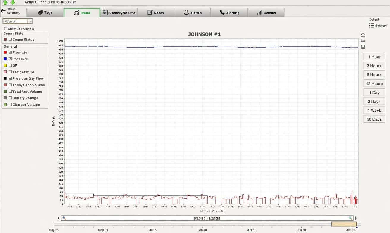
Task: Click the yellow DP color swatch
Action: [5, 65]
